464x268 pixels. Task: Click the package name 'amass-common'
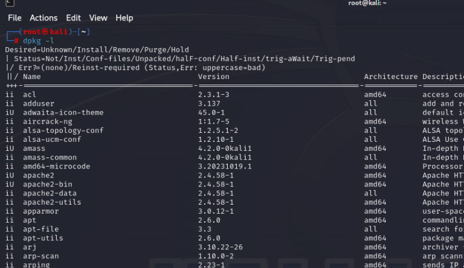[x=50, y=158]
